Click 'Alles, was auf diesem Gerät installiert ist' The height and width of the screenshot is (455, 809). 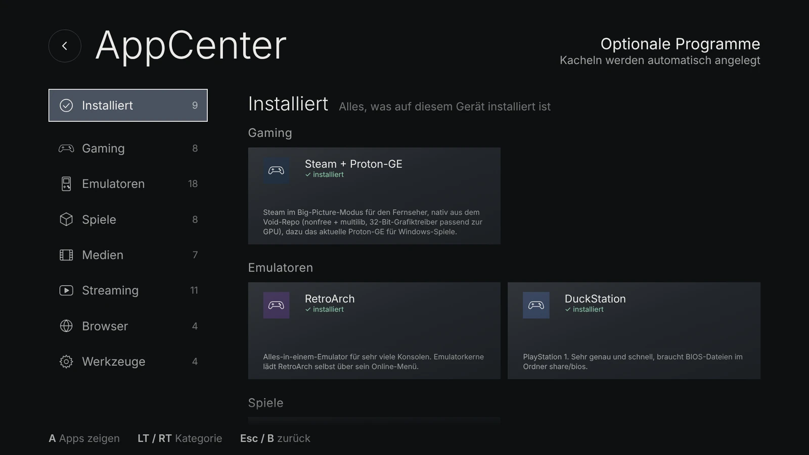click(x=444, y=107)
